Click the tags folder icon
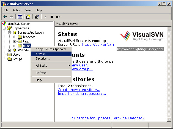Viewport: 173px width, 129px height. [20, 41]
